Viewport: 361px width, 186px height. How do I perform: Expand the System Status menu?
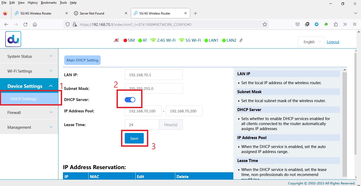coord(29,56)
